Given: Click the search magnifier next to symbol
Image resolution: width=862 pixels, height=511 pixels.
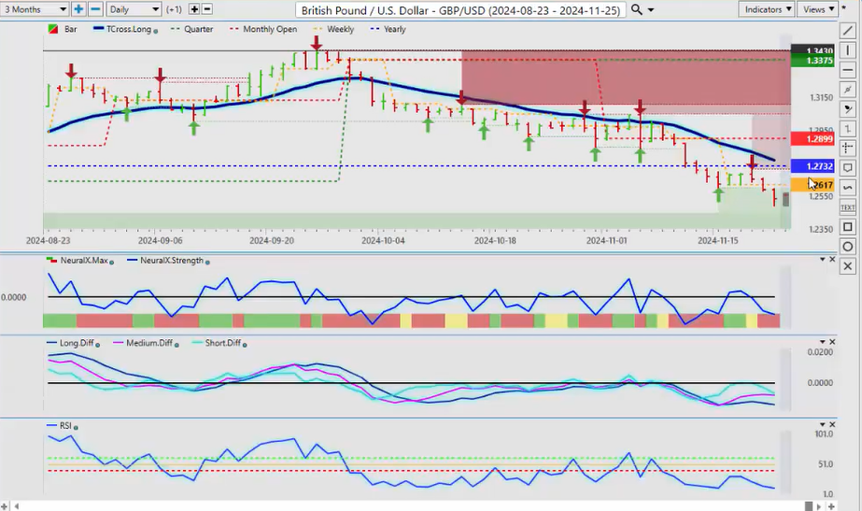Looking at the screenshot, I should (x=637, y=9).
